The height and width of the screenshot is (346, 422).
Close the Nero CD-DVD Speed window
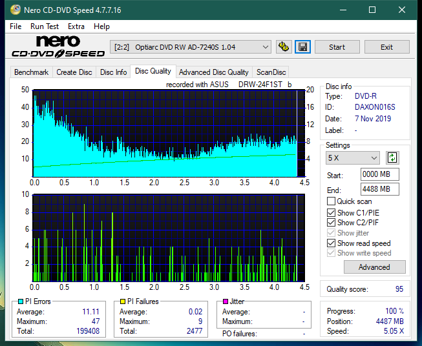tap(402, 10)
